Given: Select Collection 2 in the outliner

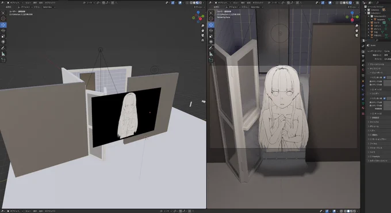Looking at the screenshot, I should pos(375,13).
